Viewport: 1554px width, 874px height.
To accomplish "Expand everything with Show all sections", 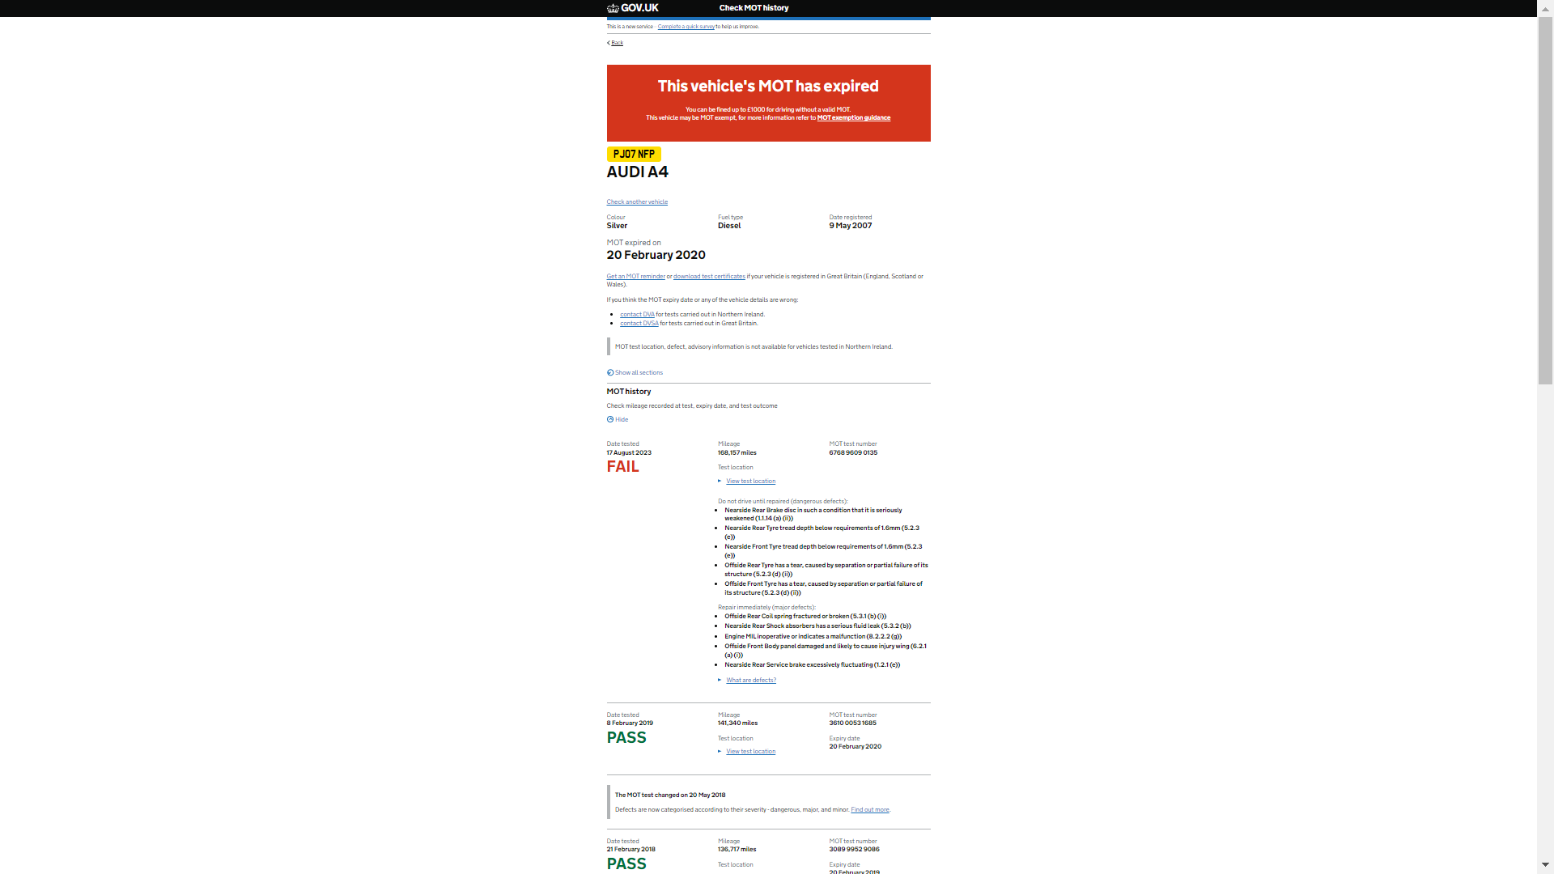I will click(x=639, y=373).
